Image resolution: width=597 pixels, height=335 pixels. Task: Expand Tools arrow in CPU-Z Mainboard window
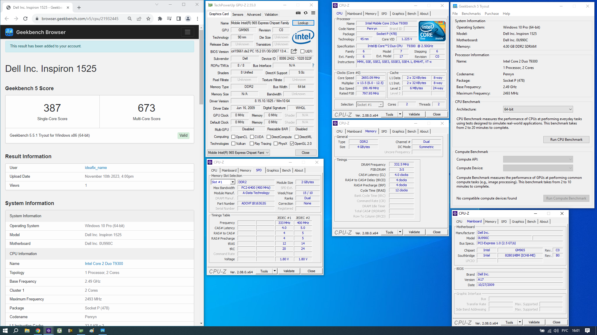520,322
